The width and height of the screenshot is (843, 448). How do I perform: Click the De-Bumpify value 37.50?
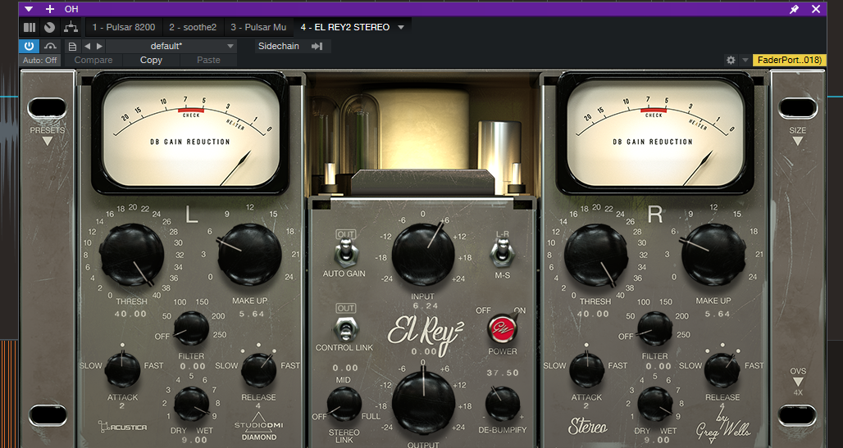point(503,373)
